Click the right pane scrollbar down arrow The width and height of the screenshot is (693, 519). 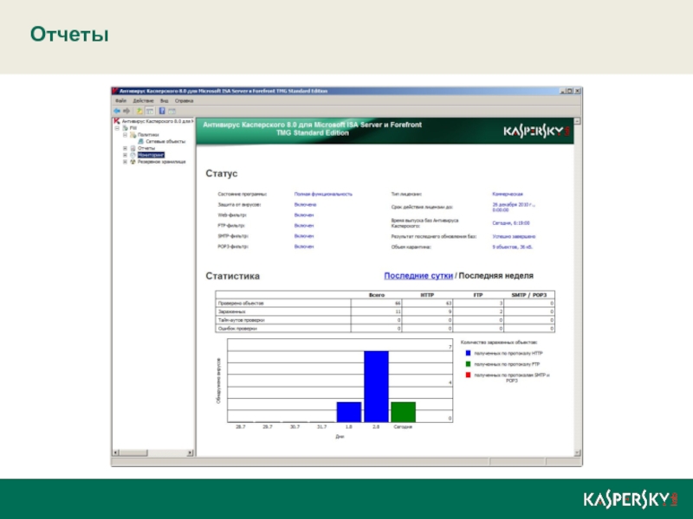point(577,452)
